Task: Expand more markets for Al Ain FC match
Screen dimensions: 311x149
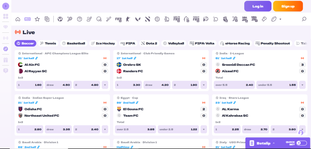Action: (x=105, y=85)
